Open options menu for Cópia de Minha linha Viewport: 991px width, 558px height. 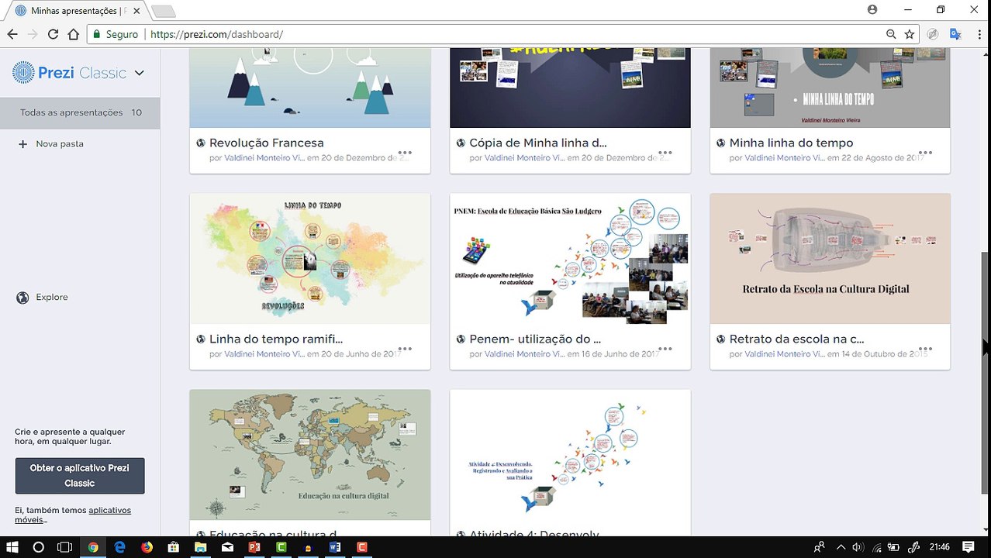(665, 153)
